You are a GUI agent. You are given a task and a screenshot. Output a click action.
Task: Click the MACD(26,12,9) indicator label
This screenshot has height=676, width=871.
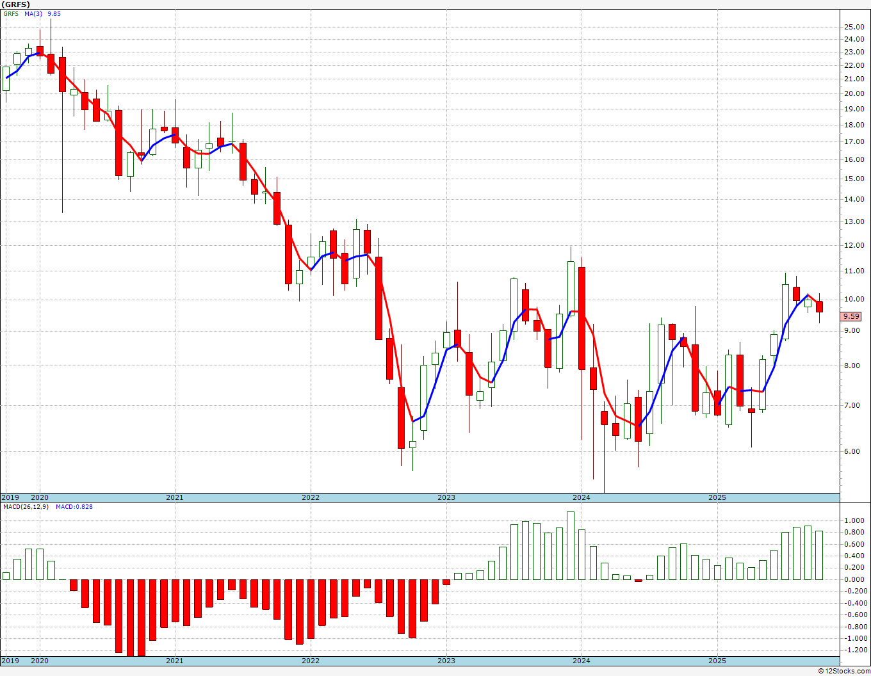[x=24, y=506]
